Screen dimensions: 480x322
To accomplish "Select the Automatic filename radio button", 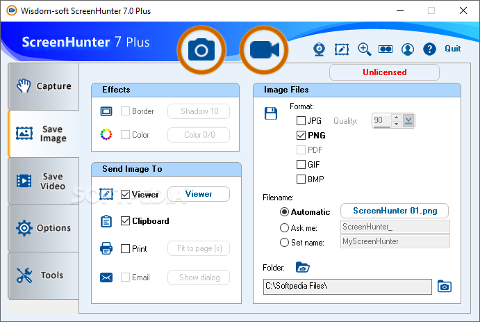I will (x=284, y=211).
